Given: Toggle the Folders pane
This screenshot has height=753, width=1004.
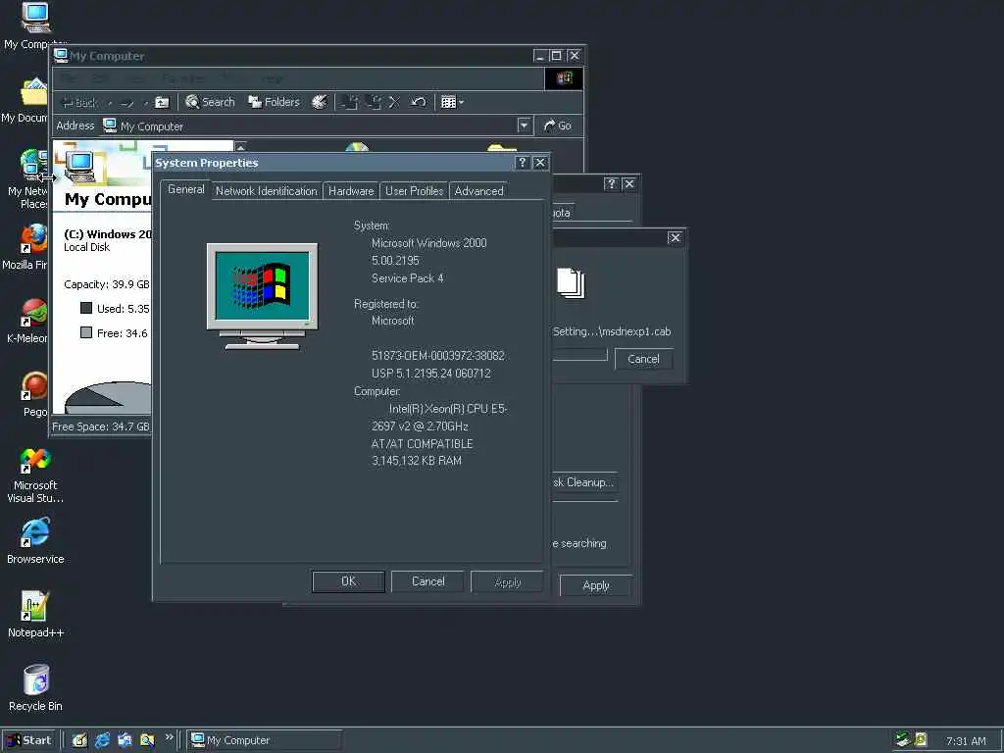Looking at the screenshot, I should coord(275,102).
